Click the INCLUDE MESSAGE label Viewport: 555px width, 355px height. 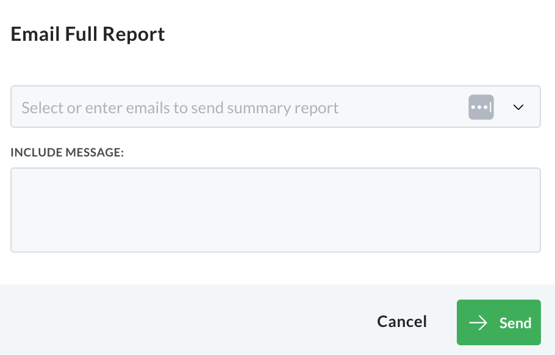[67, 152]
